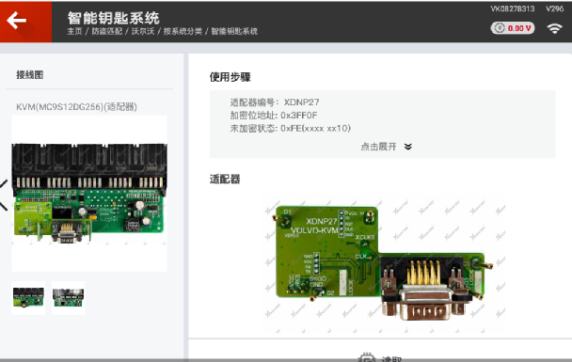Tap the Wi-Fi signal icon

(554, 28)
